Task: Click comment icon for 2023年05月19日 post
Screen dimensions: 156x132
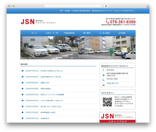Action: [22, 95]
